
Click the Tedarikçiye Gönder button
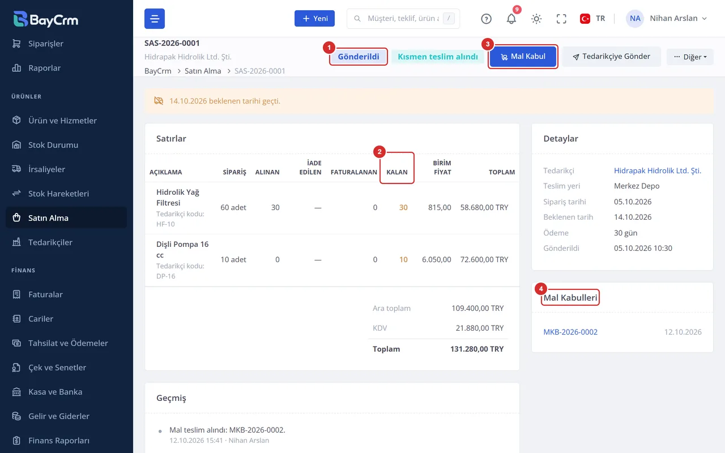click(612, 57)
